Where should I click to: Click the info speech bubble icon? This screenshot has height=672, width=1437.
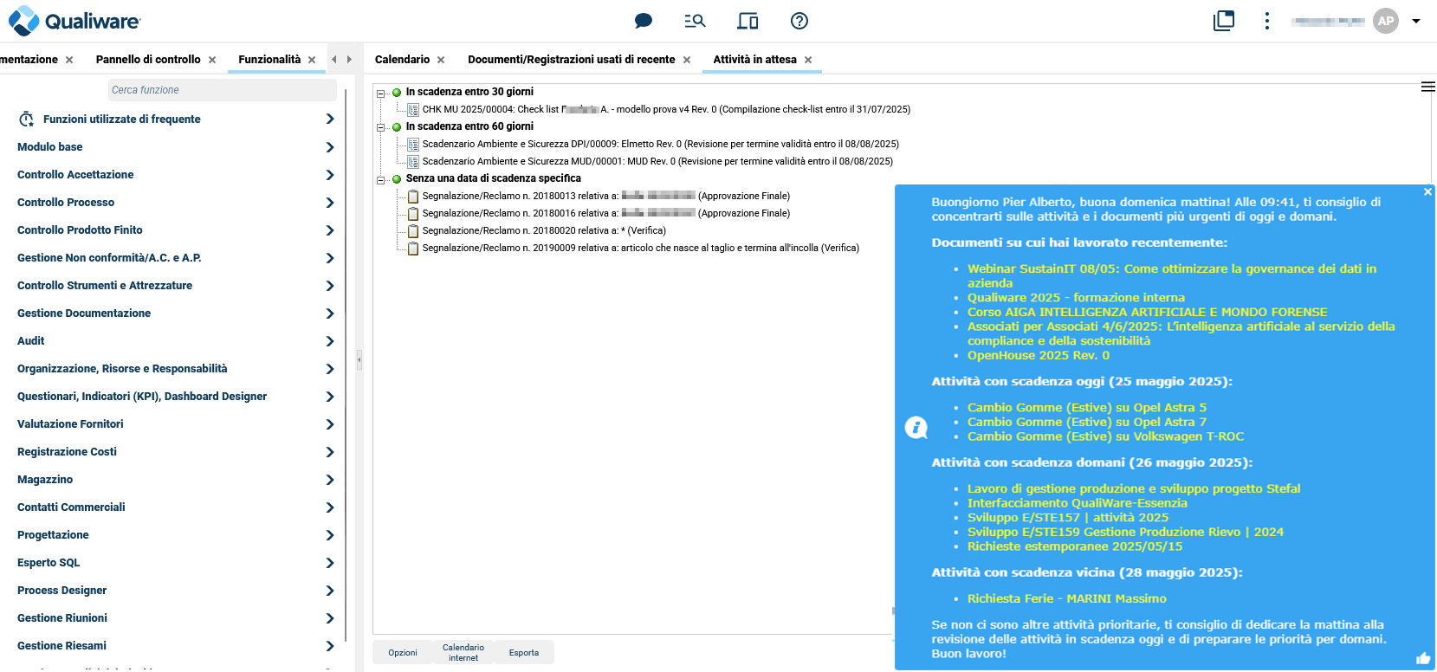(916, 427)
